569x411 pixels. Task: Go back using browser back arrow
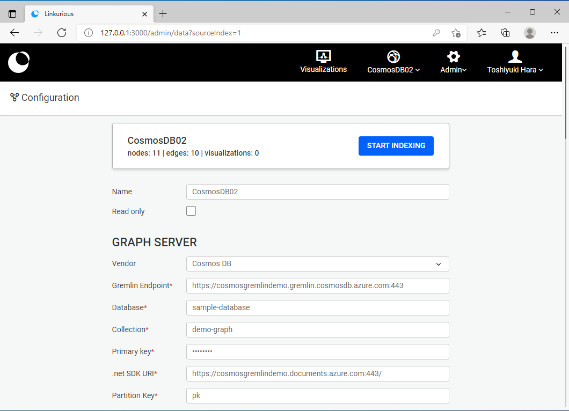[14, 33]
